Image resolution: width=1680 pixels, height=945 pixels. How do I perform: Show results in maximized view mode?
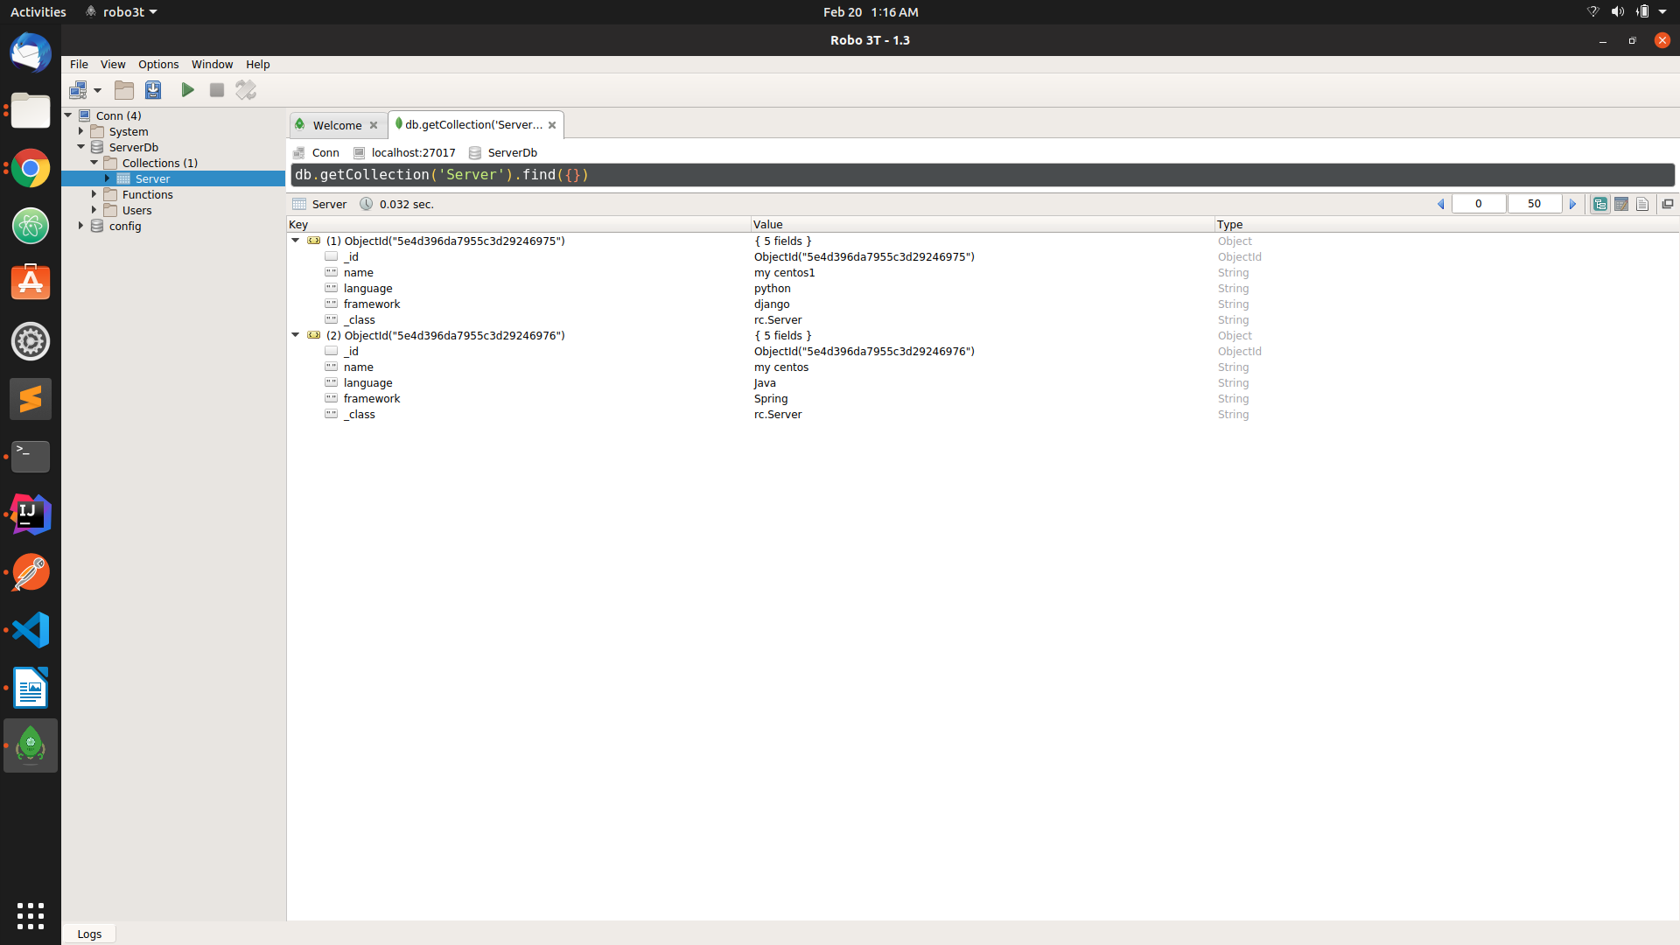point(1668,203)
